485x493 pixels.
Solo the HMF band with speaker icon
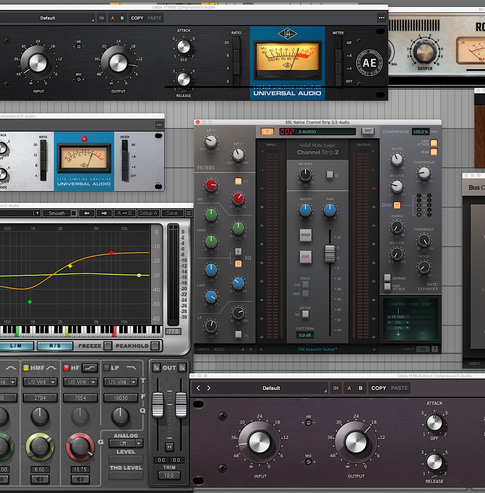coord(40,479)
